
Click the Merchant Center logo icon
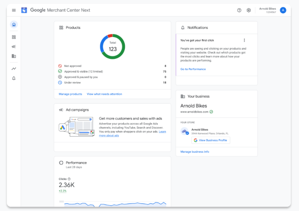click(24, 10)
